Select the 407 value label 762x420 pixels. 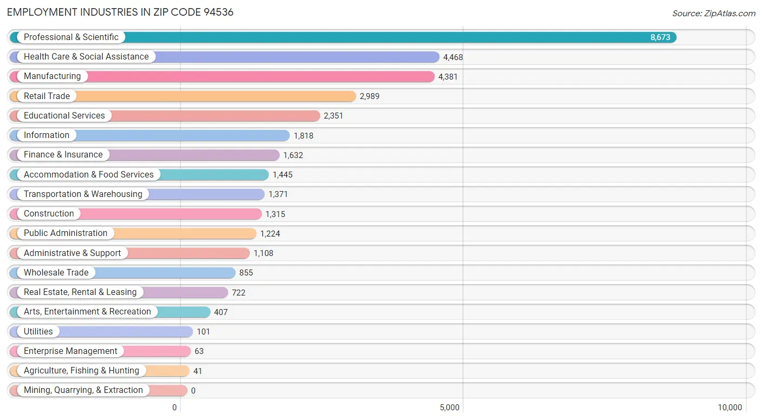(x=221, y=312)
